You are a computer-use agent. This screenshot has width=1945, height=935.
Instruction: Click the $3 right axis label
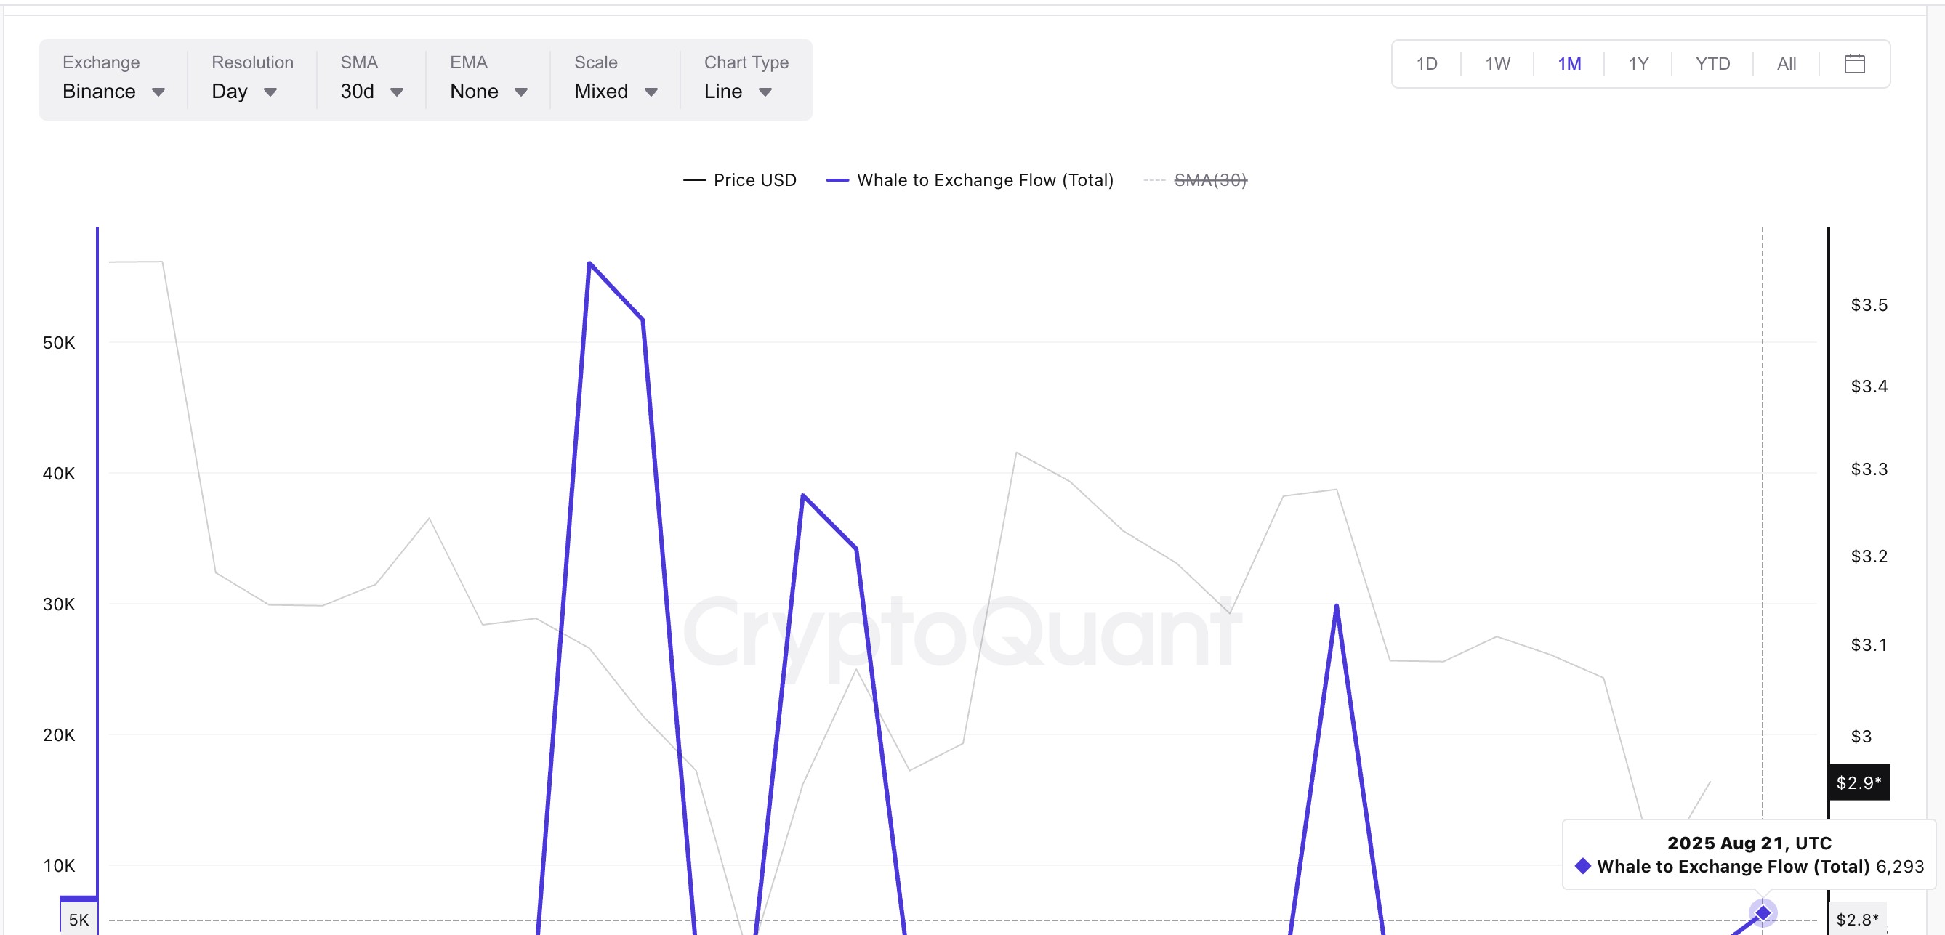(1861, 736)
